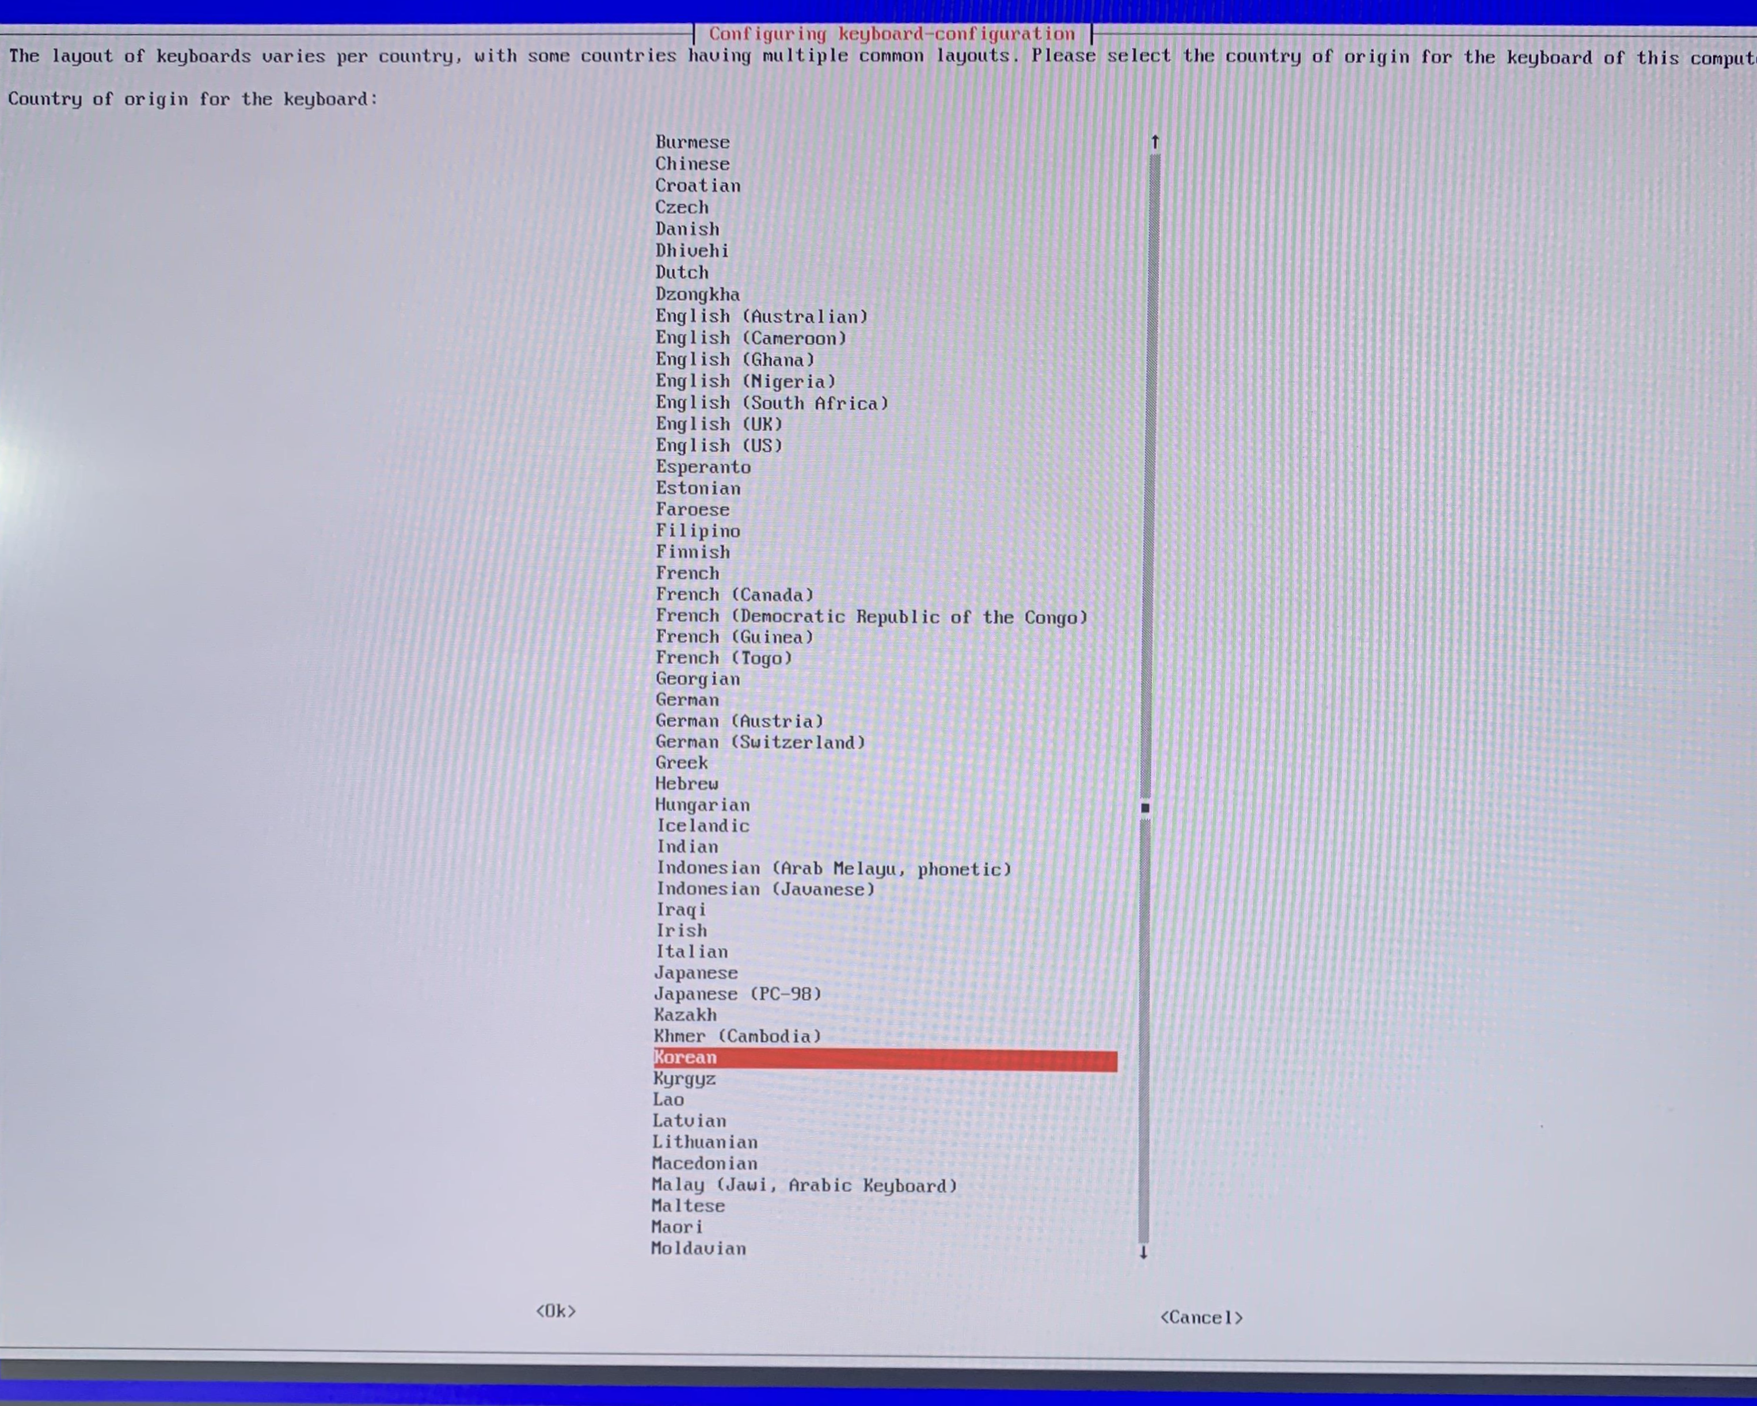This screenshot has width=1757, height=1406.
Task: Select Malay (Jawi, Arabic Keyboard)
Action: [804, 1185]
